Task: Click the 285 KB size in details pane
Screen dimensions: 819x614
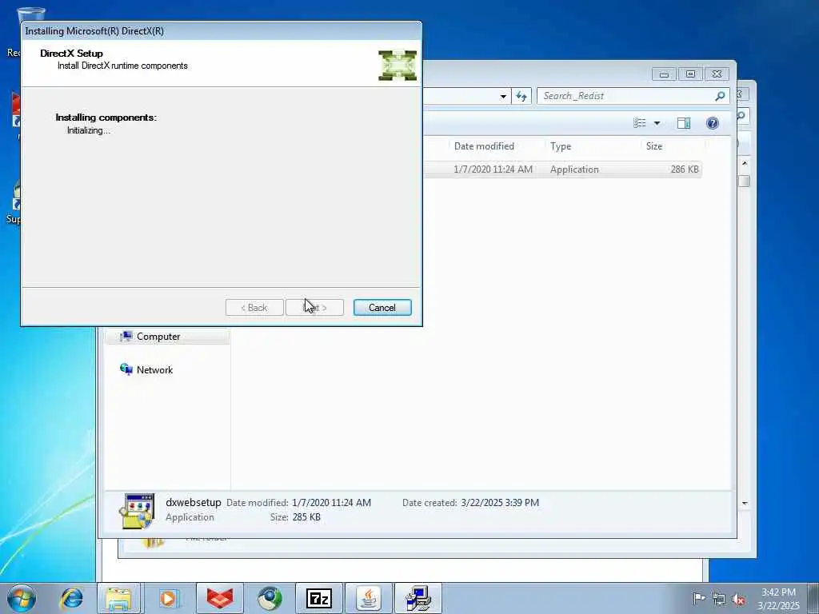Action: pos(306,517)
